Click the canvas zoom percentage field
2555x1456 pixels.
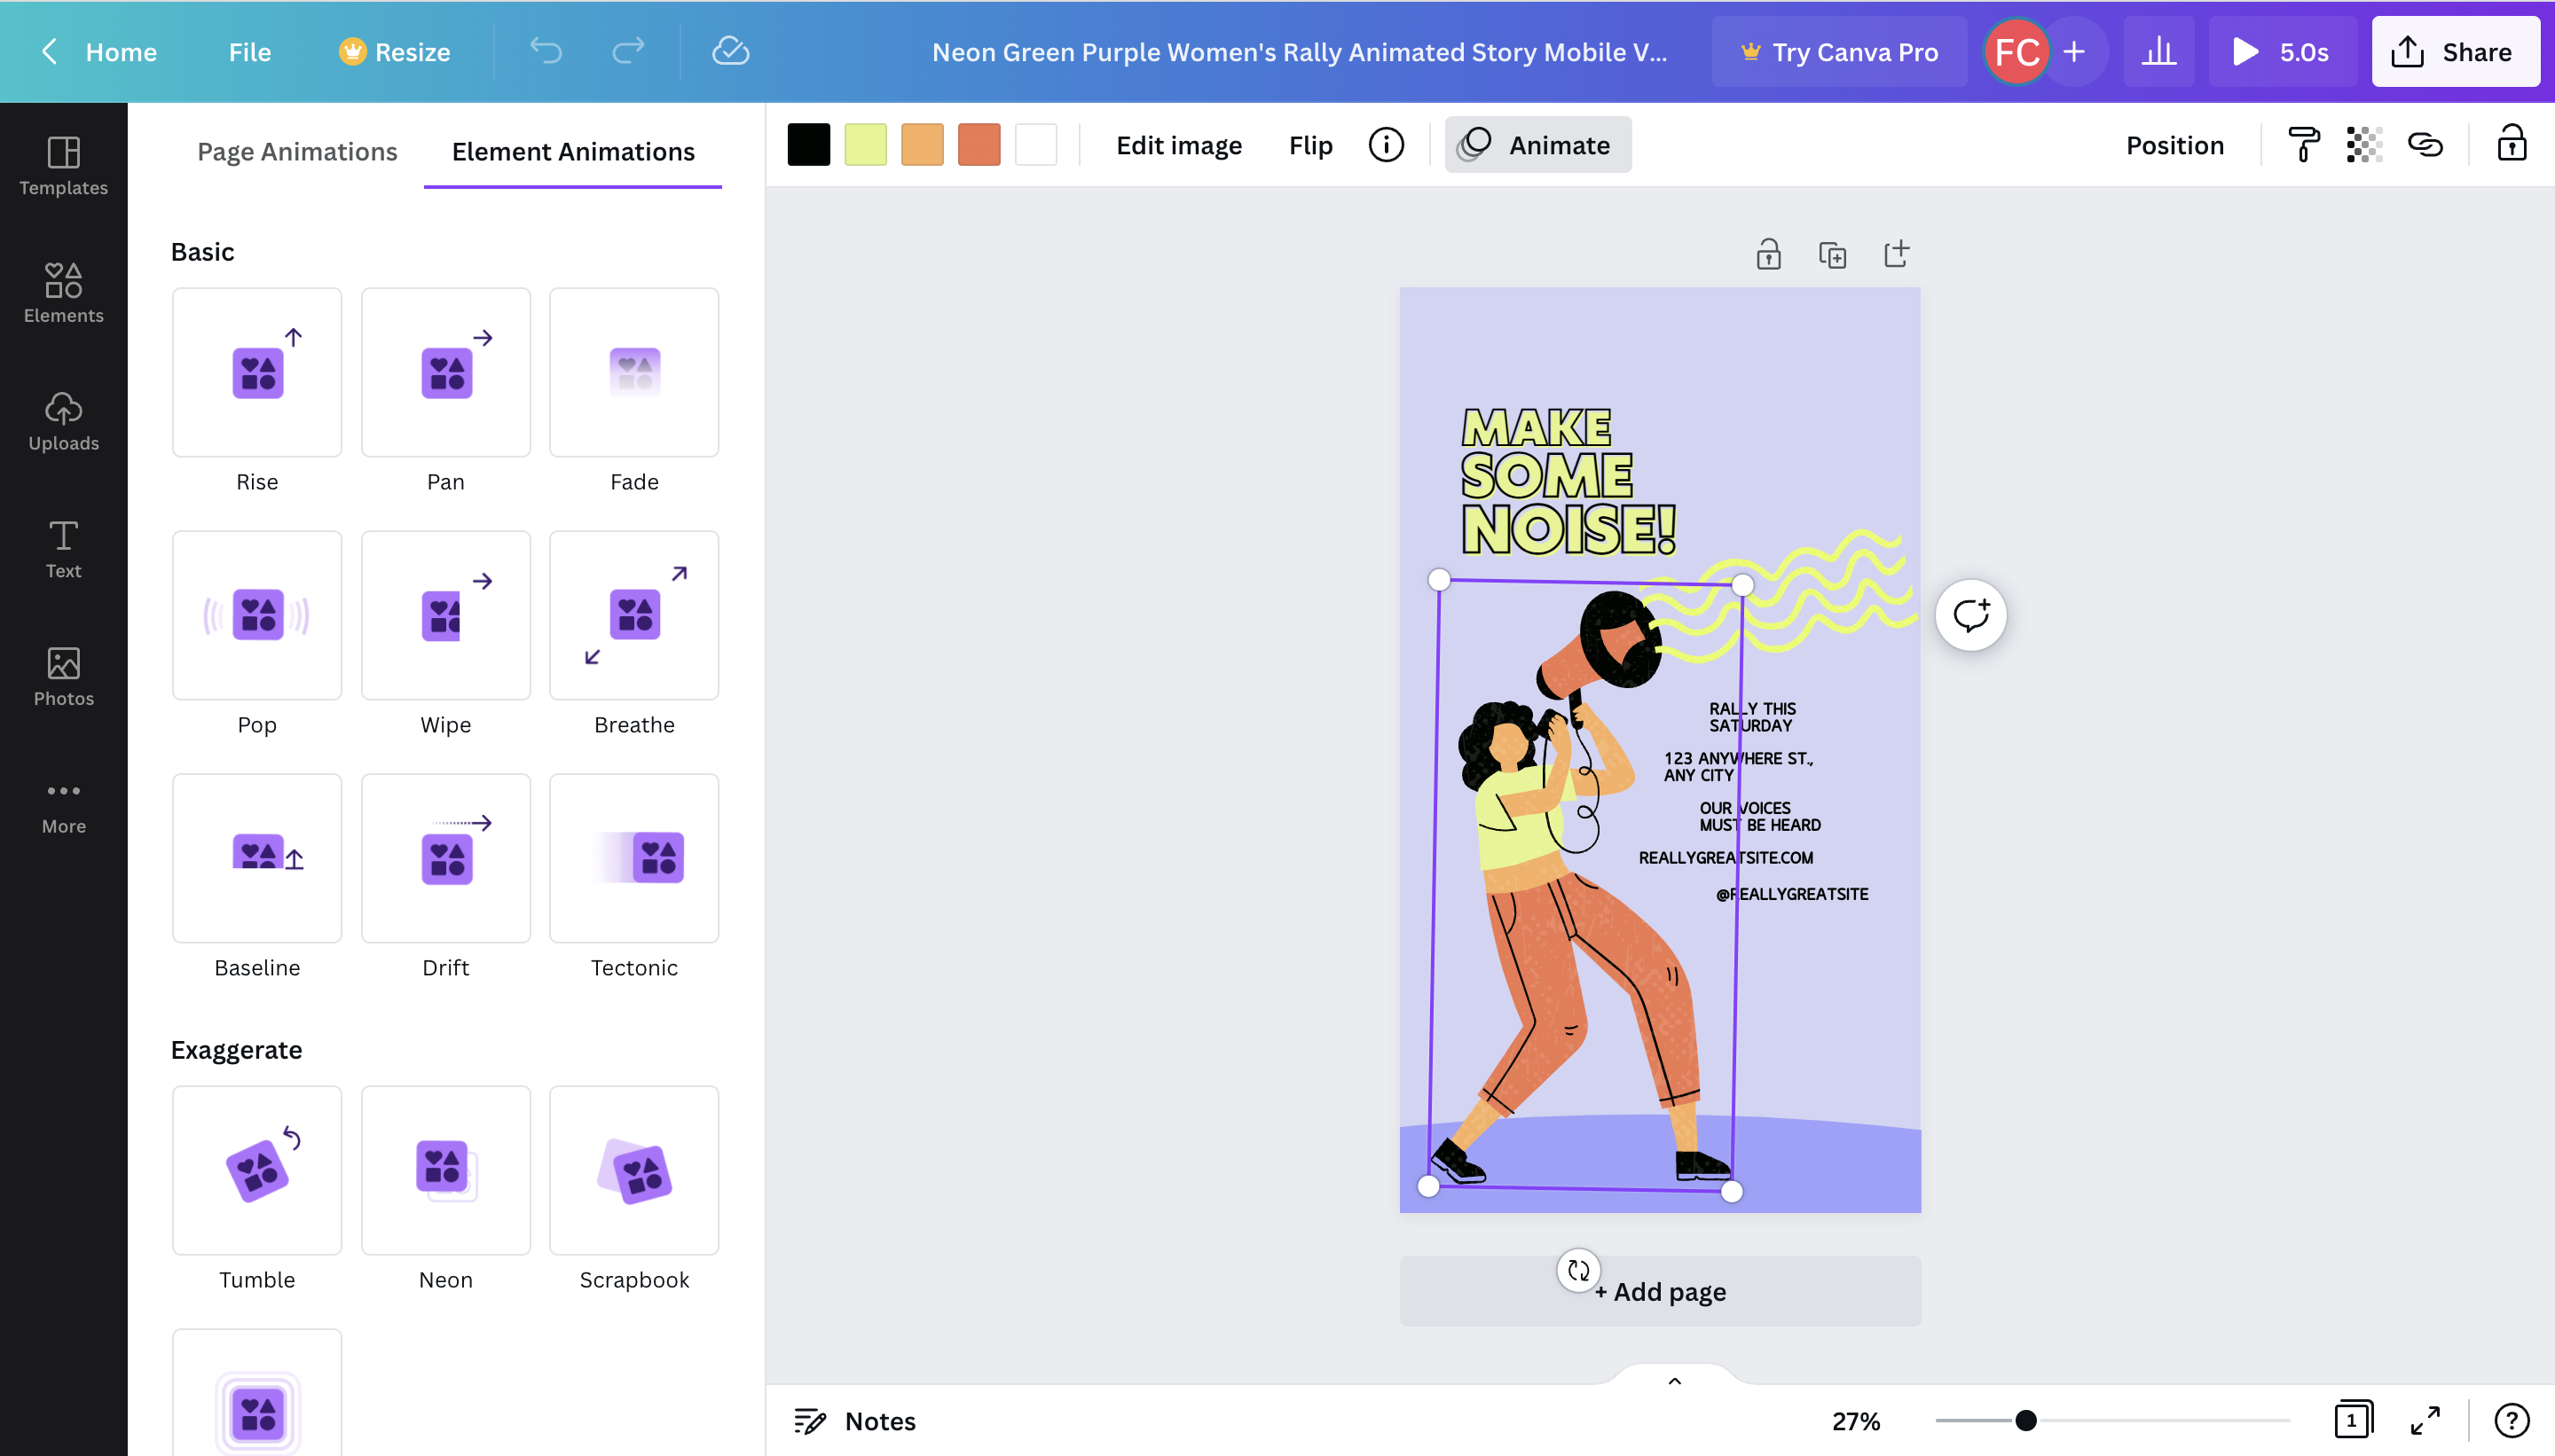(x=1855, y=1421)
